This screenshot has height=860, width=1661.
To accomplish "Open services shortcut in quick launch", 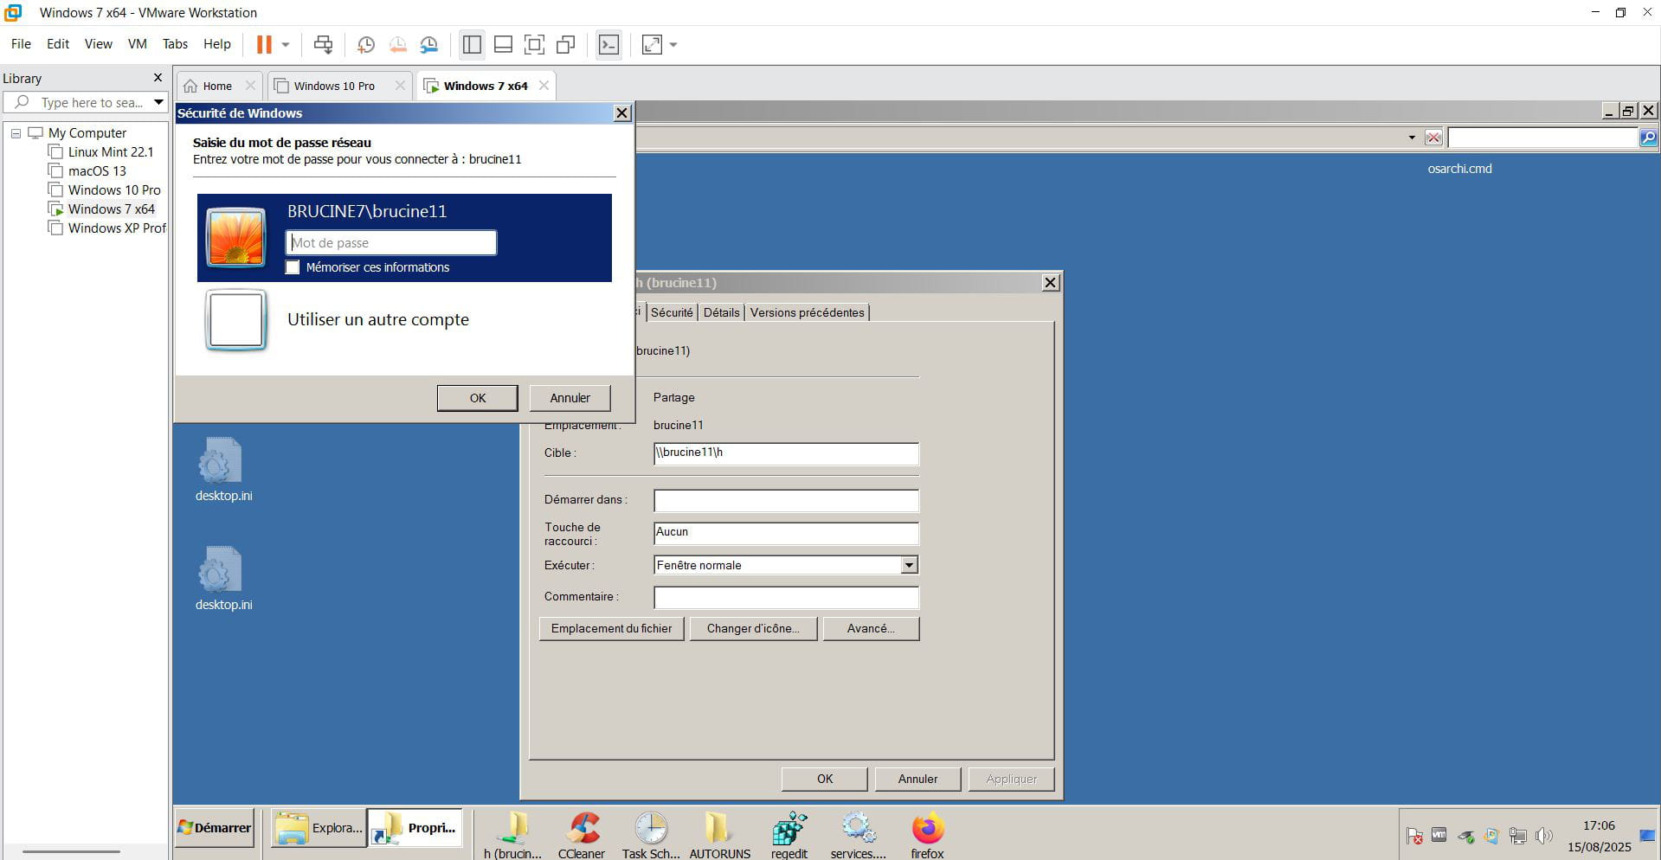I will click(x=858, y=835).
